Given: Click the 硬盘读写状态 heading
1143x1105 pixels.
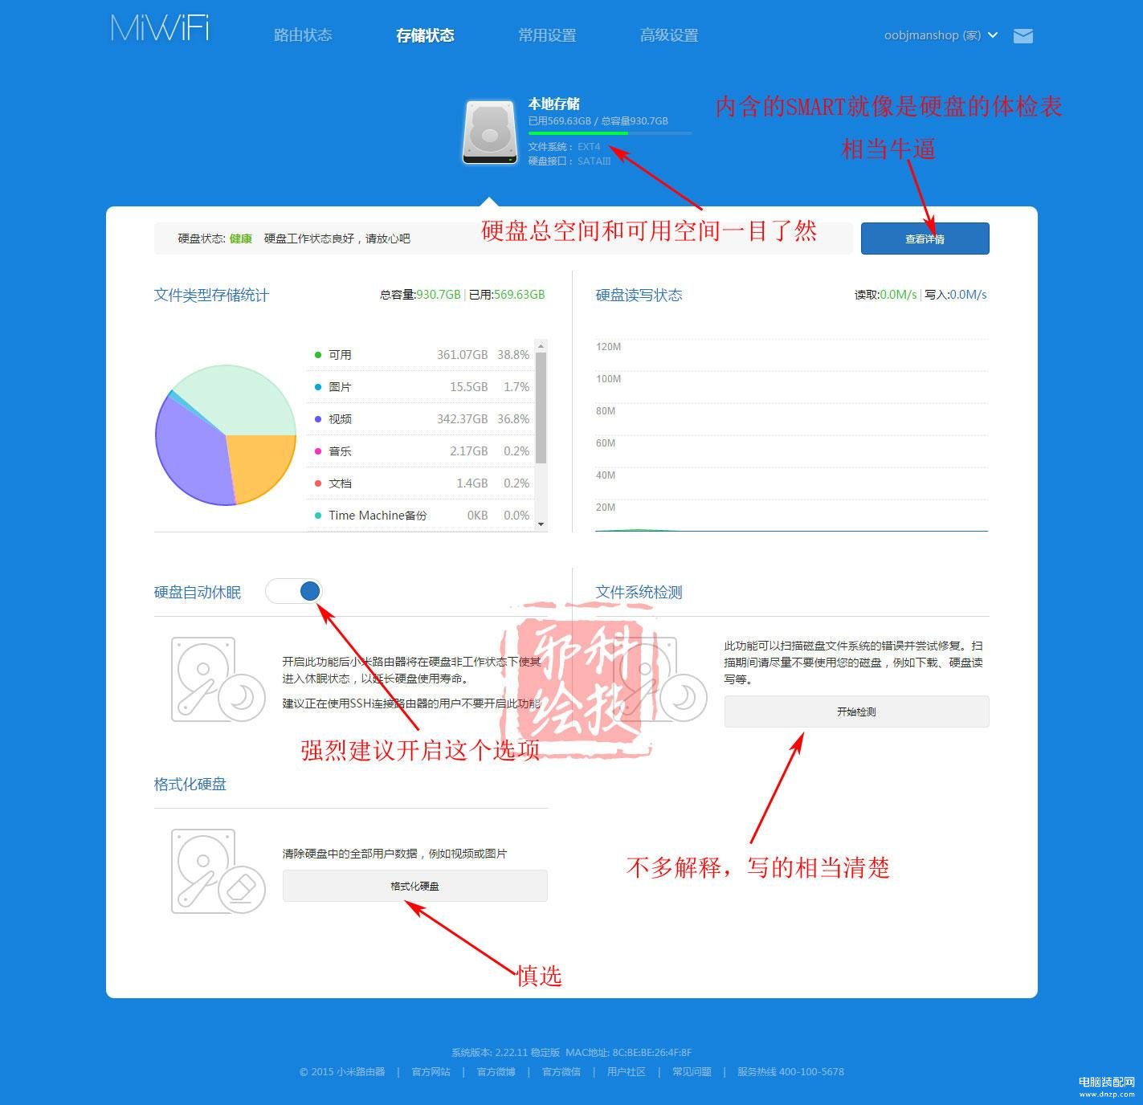Looking at the screenshot, I should click(639, 295).
